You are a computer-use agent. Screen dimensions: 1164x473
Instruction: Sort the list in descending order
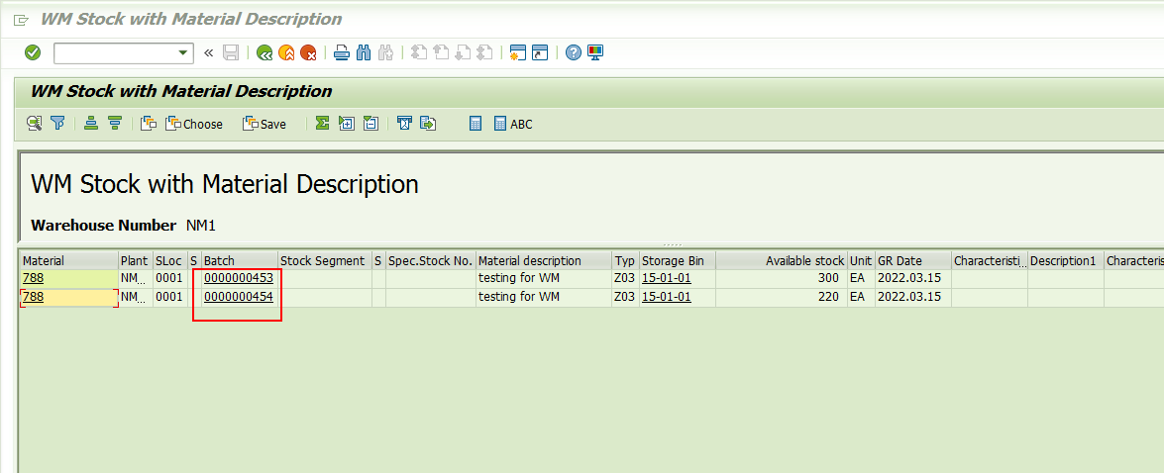point(114,124)
